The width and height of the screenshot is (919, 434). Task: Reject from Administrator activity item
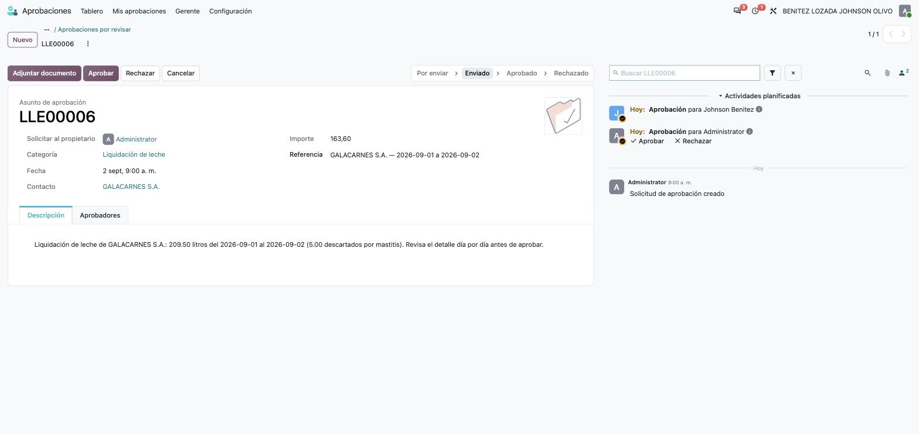pyautogui.click(x=693, y=141)
